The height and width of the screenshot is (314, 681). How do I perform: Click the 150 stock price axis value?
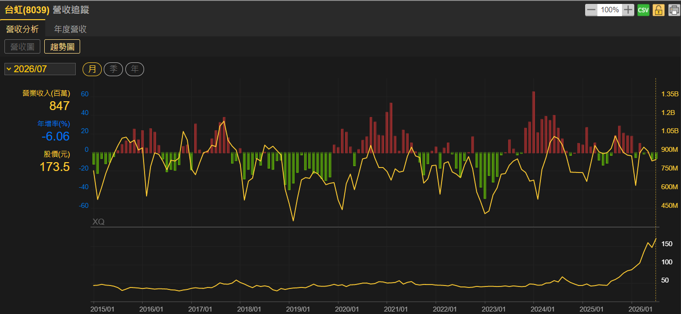coord(666,244)
